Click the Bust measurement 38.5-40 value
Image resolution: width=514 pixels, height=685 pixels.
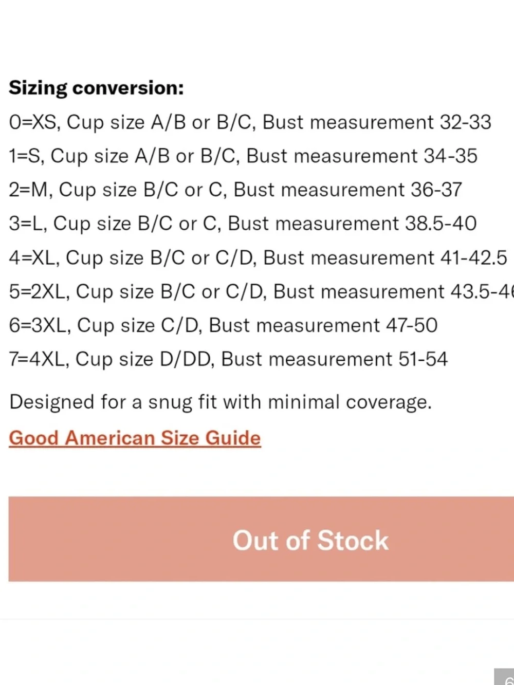[x=352, y=224]
